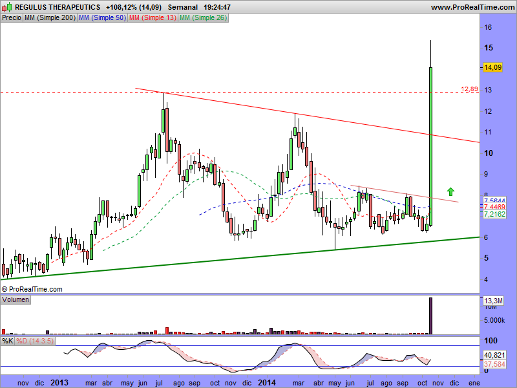Select the MM (Simple 26) indicator label

tap(203, 18)
